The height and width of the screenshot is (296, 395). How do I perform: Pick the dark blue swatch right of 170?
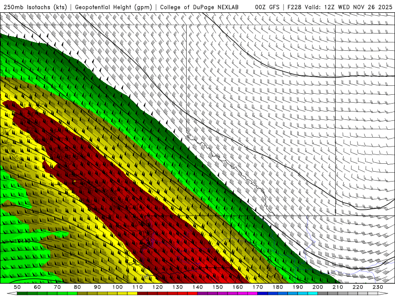263,294
